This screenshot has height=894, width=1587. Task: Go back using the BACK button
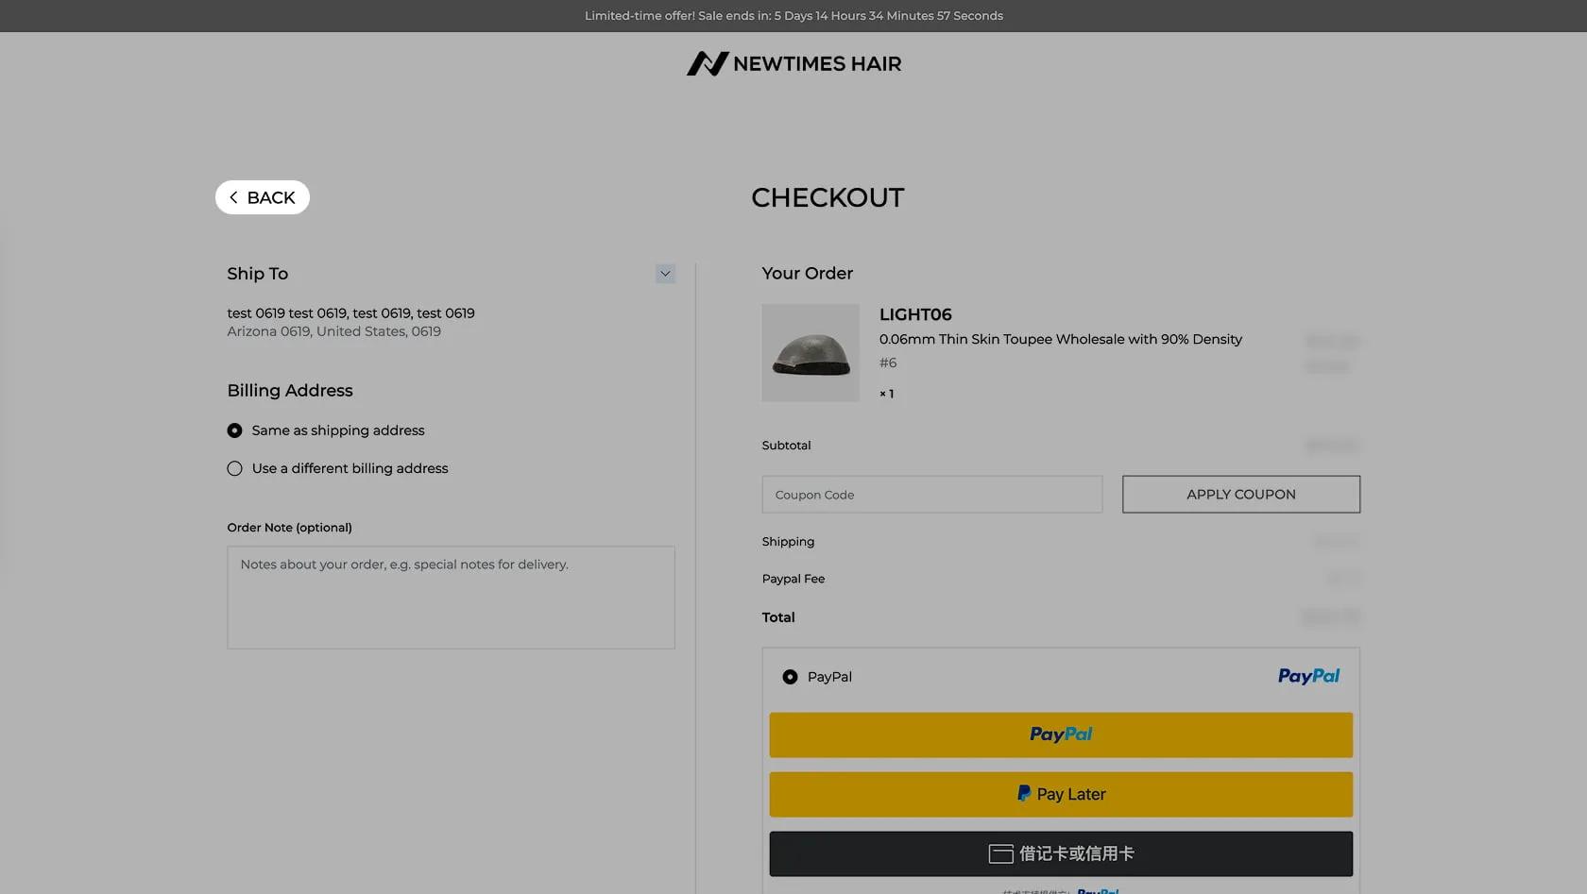point(263,197)
